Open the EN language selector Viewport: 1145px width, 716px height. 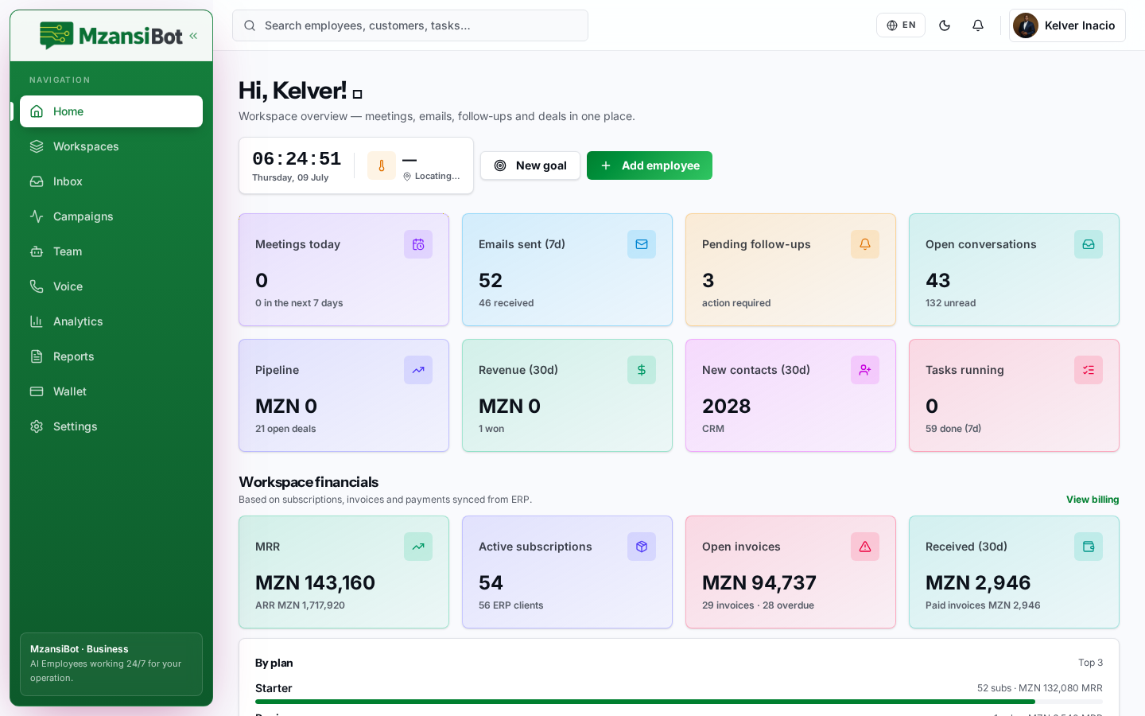click(x=901, y=25)
